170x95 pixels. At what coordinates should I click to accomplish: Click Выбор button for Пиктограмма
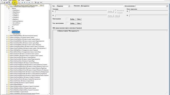73,19
